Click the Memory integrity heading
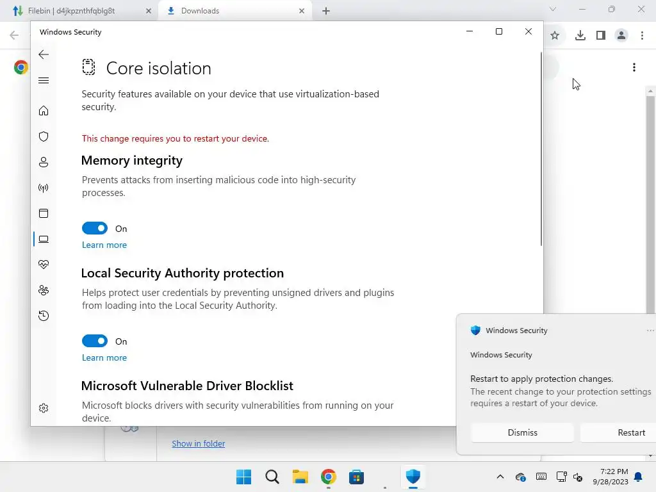 click(x=132, y=160)
